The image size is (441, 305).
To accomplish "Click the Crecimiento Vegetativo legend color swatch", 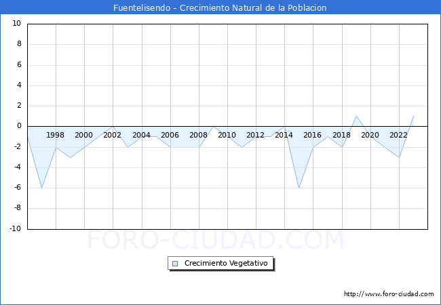I will click(x=175, y=264).
